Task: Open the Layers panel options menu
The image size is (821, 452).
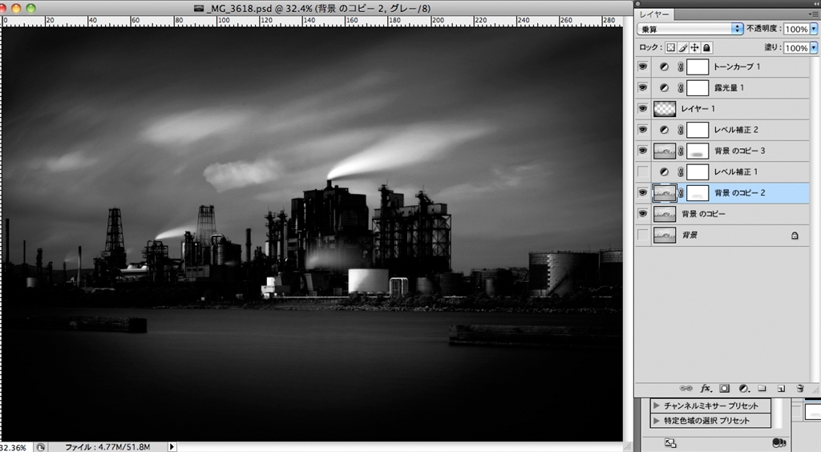Action: 813,14
